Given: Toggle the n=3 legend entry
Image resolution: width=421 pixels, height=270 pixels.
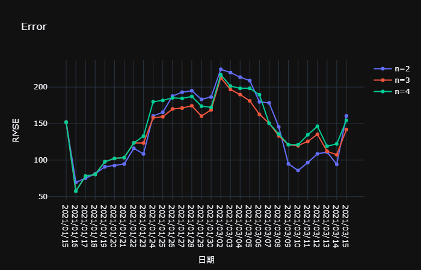Looking at the screenshot, I should 392,80.
